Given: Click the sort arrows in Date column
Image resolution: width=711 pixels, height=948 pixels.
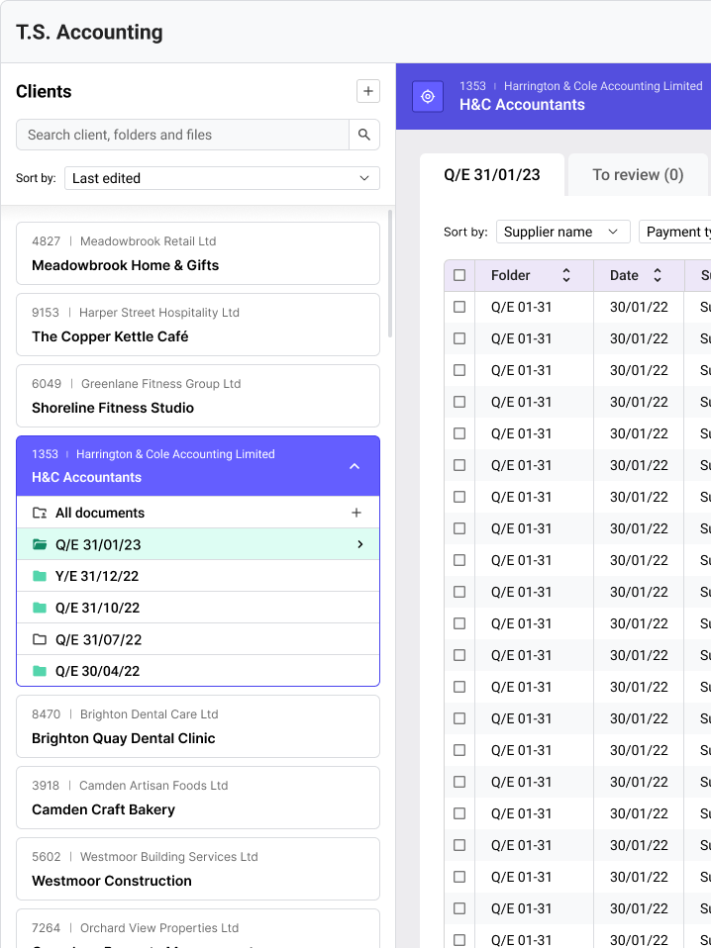Looking at the screenshot, I should click(x=658, y=275).
